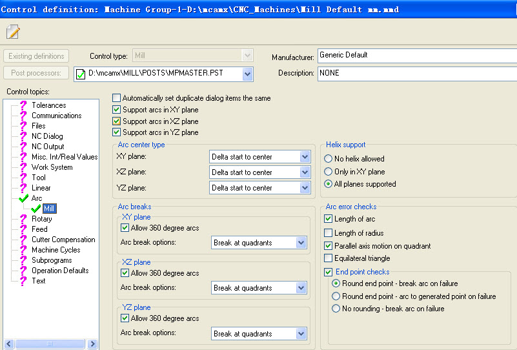Screen dimensions: 517x350
Task: Click the question mark icon beside Rotary
Action: click(24, 219)
